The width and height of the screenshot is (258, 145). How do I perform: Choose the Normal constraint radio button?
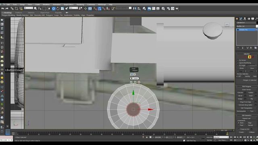click(247, 125)
